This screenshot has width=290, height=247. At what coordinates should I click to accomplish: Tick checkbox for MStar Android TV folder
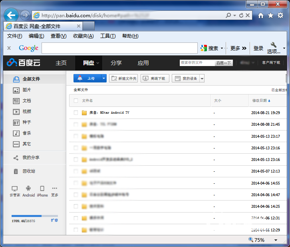(76, 113)
